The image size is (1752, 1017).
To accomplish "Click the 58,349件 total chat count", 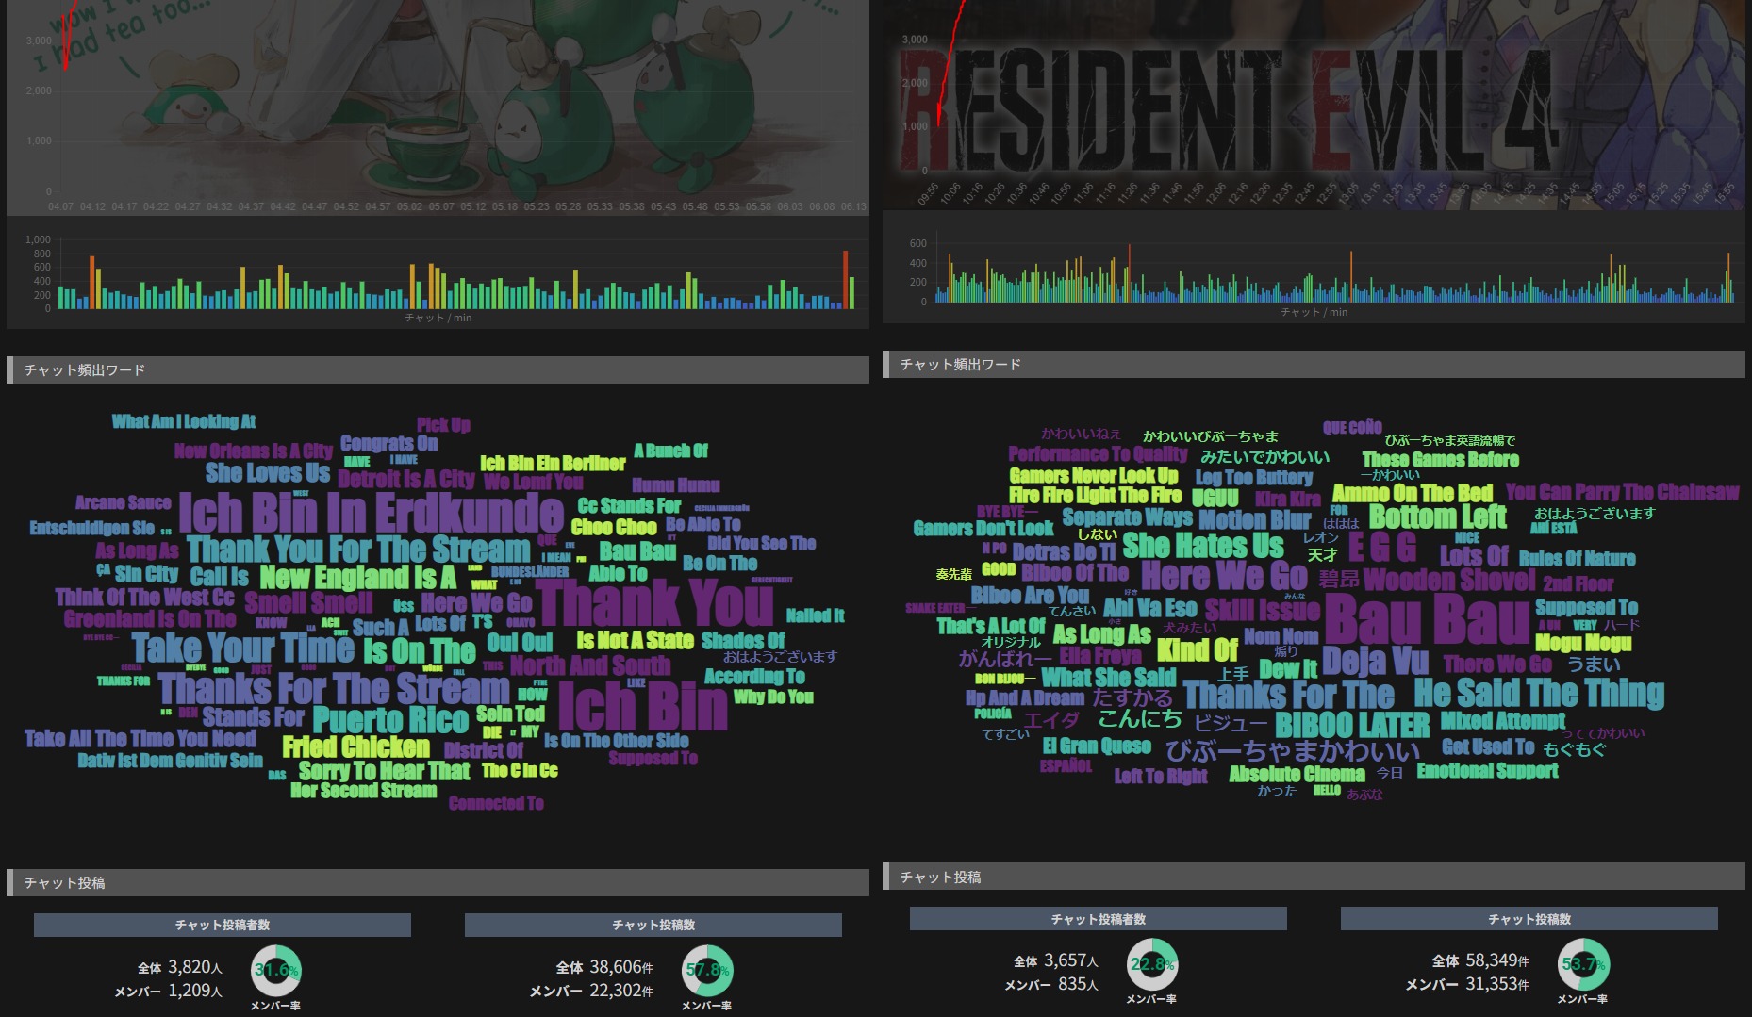I will tap(1497, 960).
